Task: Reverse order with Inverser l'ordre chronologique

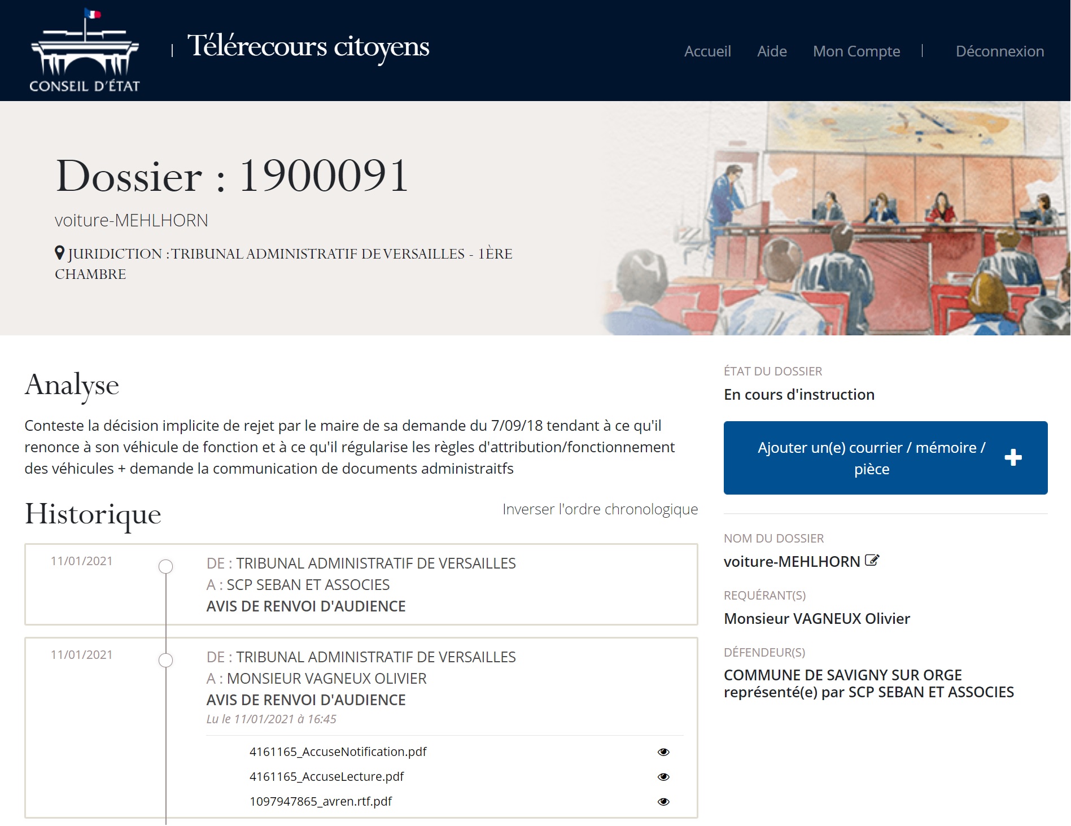Action: (600, 509)
